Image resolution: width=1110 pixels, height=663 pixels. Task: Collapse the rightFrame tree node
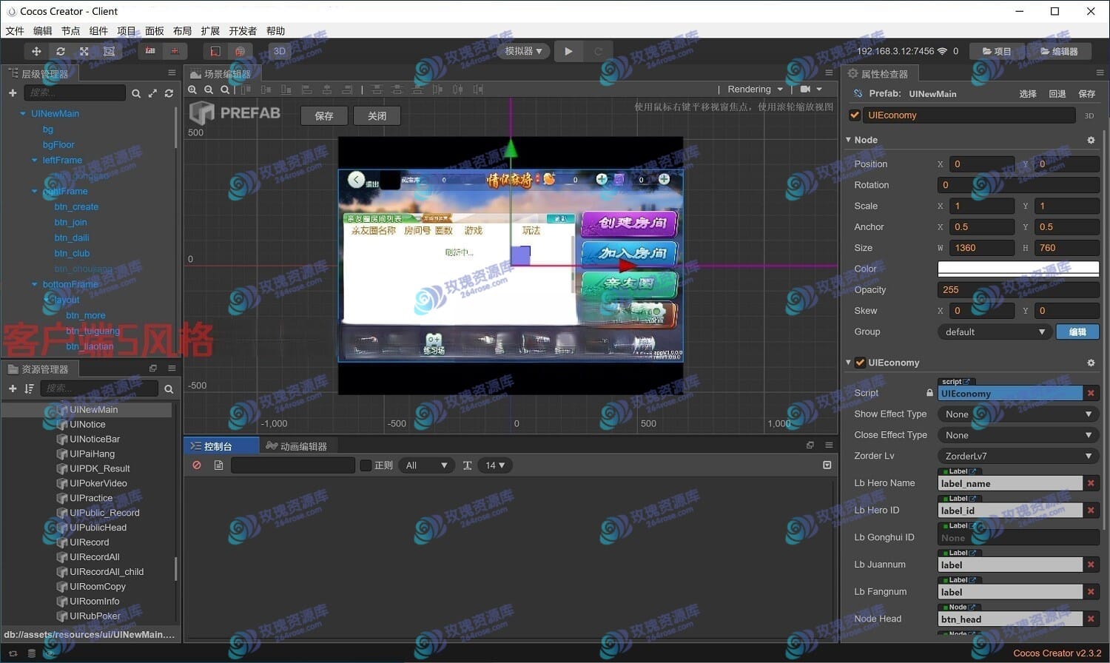tap(34, 191)
